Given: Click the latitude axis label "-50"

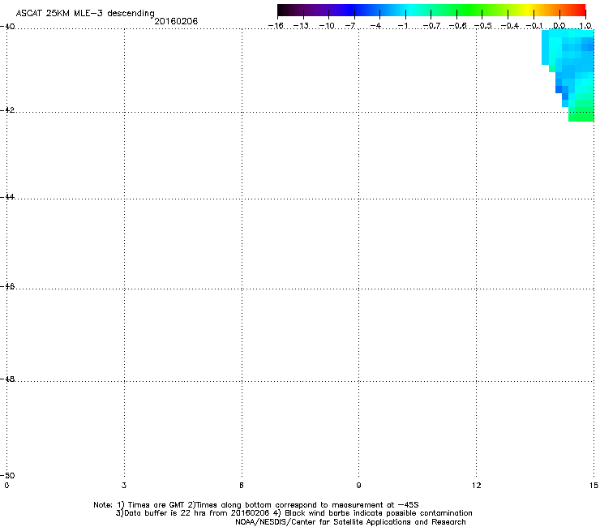Looking at the screenshot, I should (7, 475).
